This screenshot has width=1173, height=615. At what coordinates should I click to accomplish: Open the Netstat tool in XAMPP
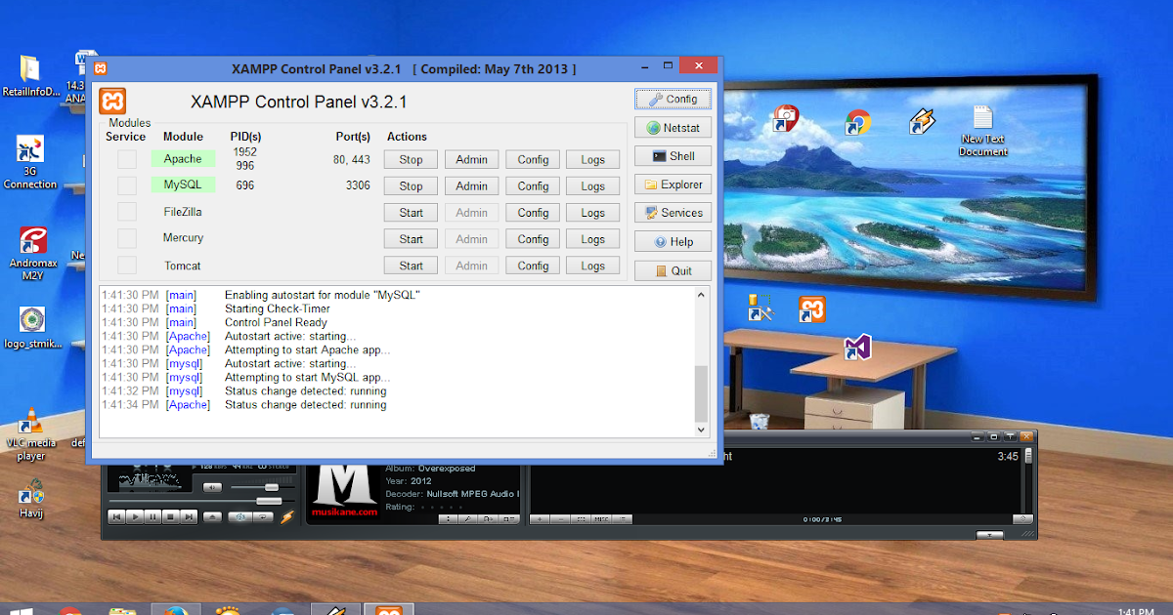click(672, 127)
